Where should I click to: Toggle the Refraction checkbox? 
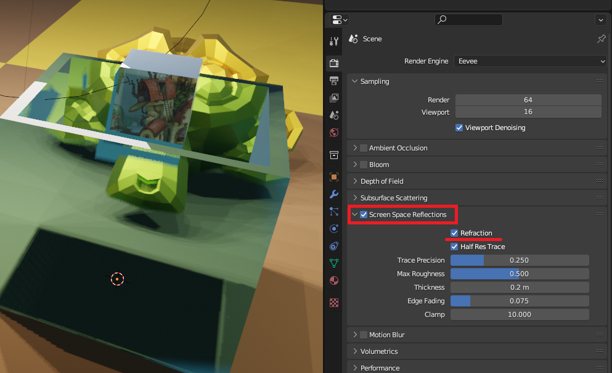(x=454, y=233)
